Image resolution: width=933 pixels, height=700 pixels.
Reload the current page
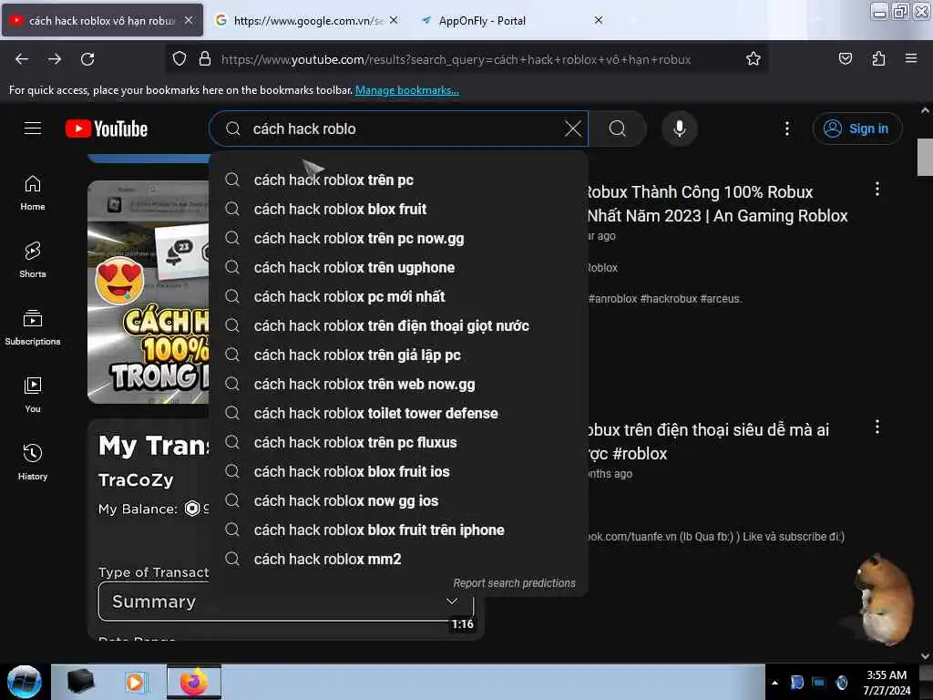[87, 59]
